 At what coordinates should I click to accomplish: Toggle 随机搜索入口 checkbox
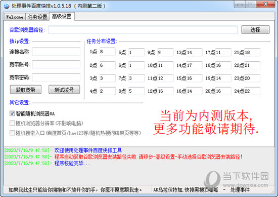12,133
